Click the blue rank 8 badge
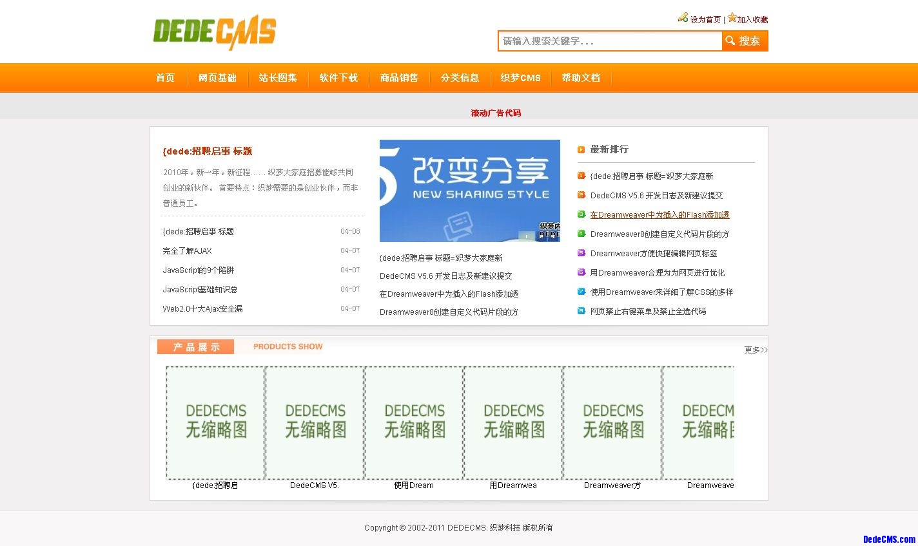This screenshot has width=918, height=546. coord(581,311)
